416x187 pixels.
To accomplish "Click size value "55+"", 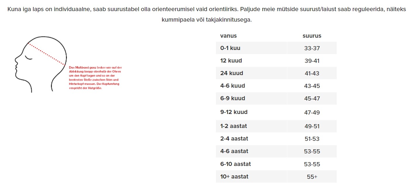I will click(312, 177).
